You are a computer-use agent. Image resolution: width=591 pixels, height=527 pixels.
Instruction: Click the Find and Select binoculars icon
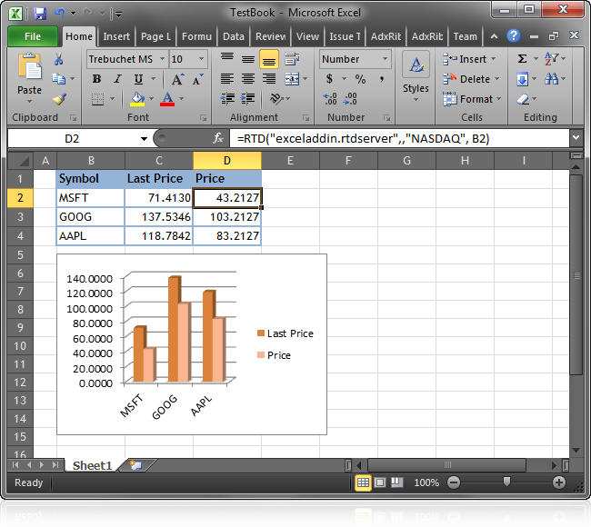click(x=551, y=79)
